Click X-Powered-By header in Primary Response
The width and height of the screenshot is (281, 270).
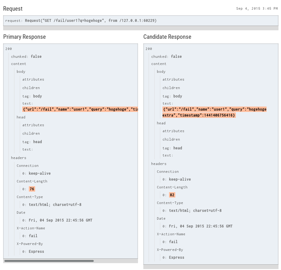tap(30, 244)
